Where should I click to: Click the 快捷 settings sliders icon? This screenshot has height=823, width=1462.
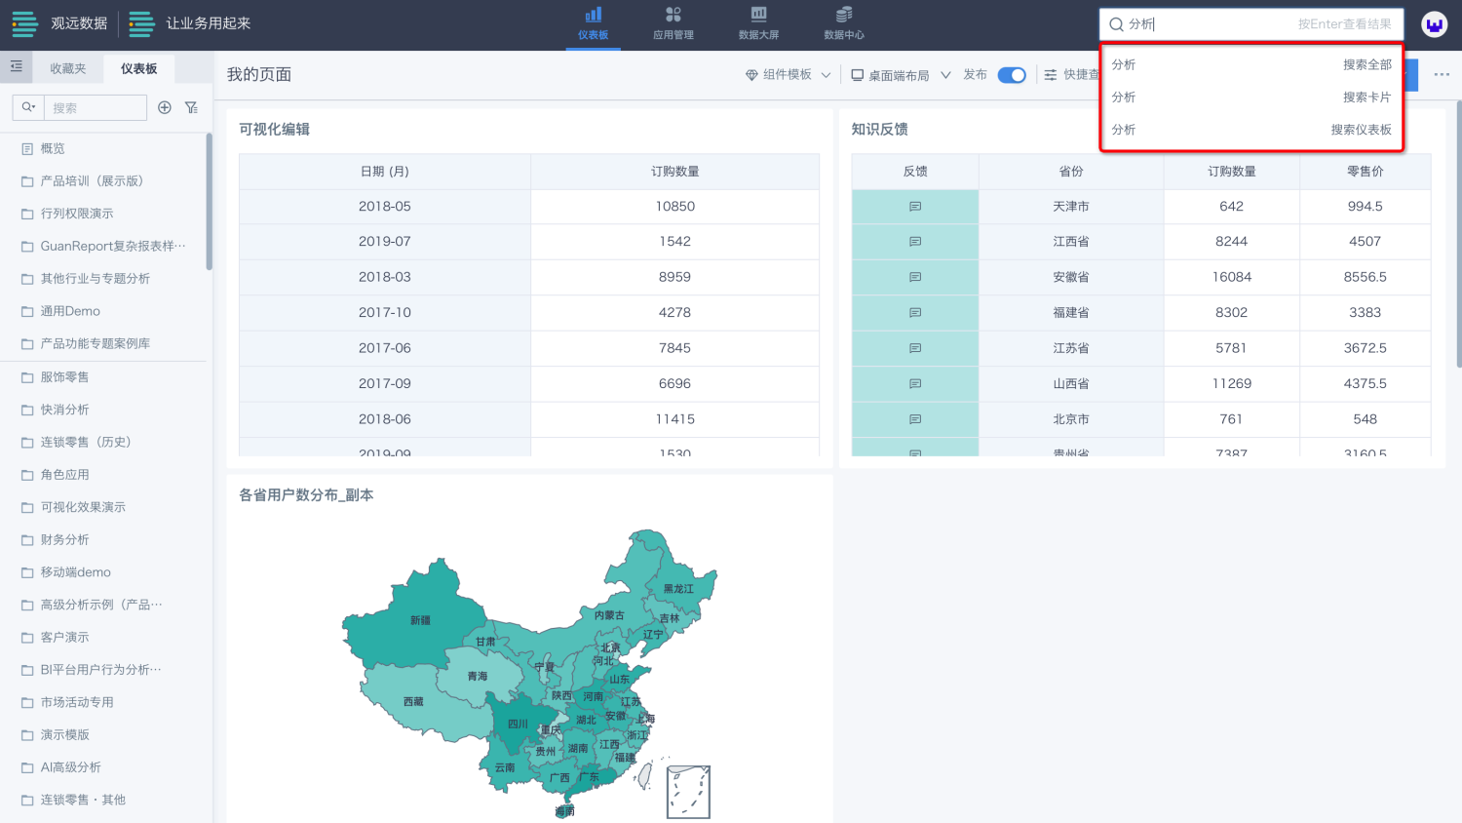1051,75
